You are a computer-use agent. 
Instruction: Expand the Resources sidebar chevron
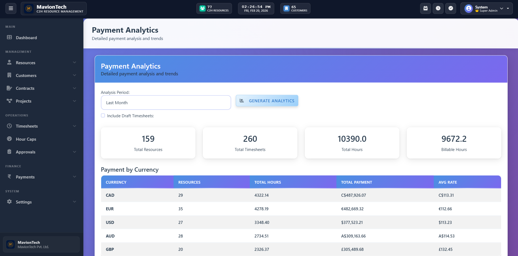(74, 63)
